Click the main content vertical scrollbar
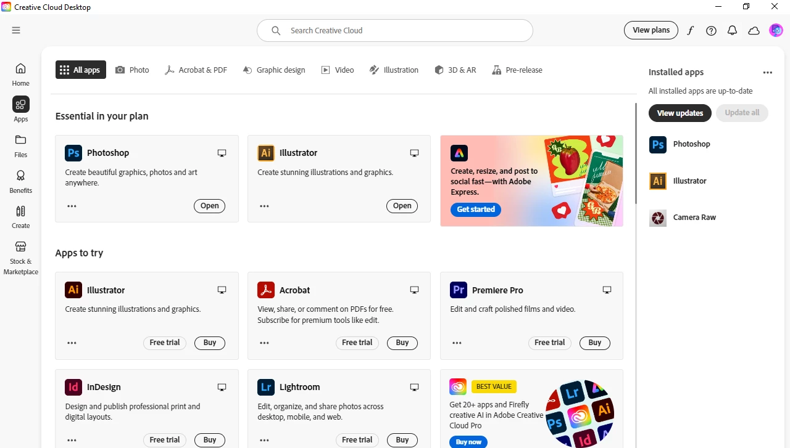Viewport: 790px width, 448px height. 636,154
